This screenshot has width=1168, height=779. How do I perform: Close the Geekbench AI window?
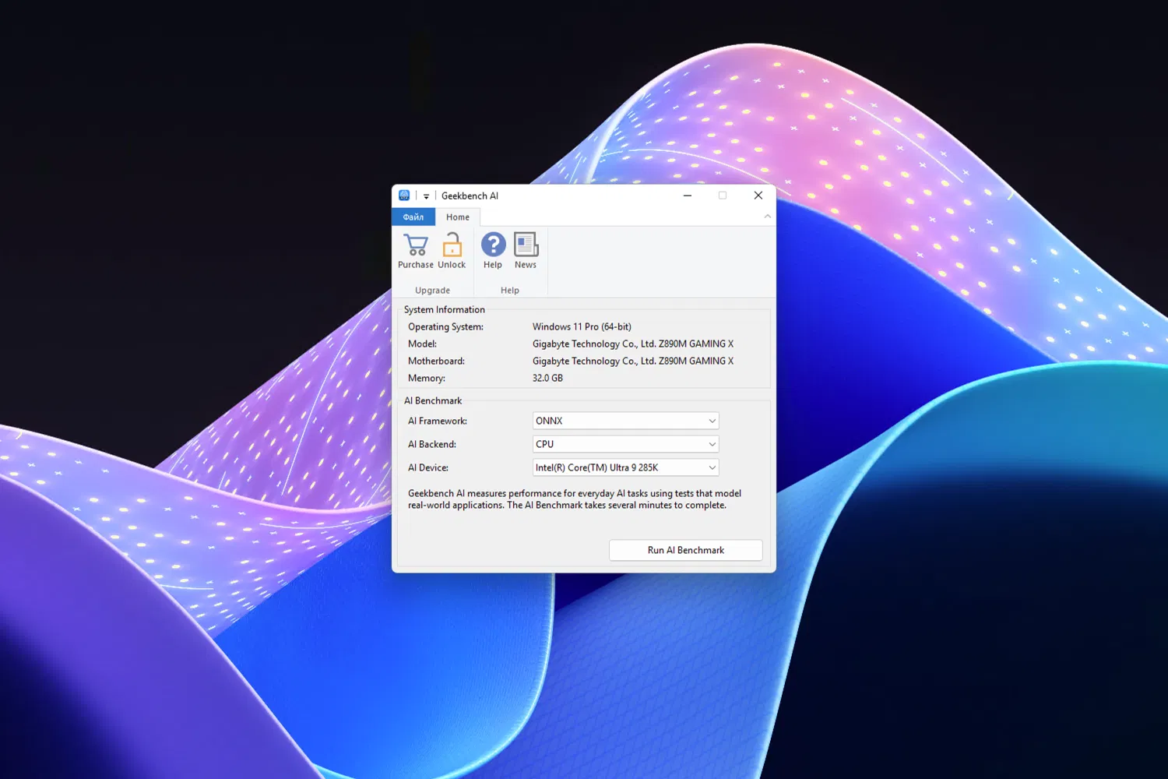tap(758, 196)
